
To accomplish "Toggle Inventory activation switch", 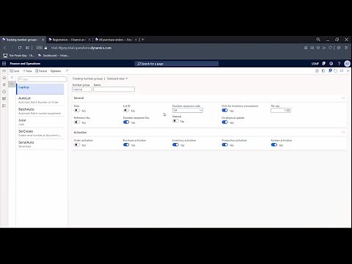I will pyautogui.click(x=175, y=144).
